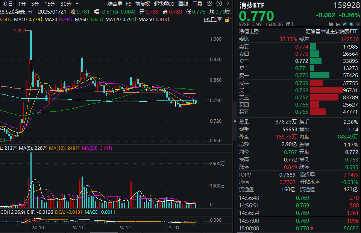Open the price alert bell icon
The height and width of the screenshot is (233, 361).
[351, 23]
